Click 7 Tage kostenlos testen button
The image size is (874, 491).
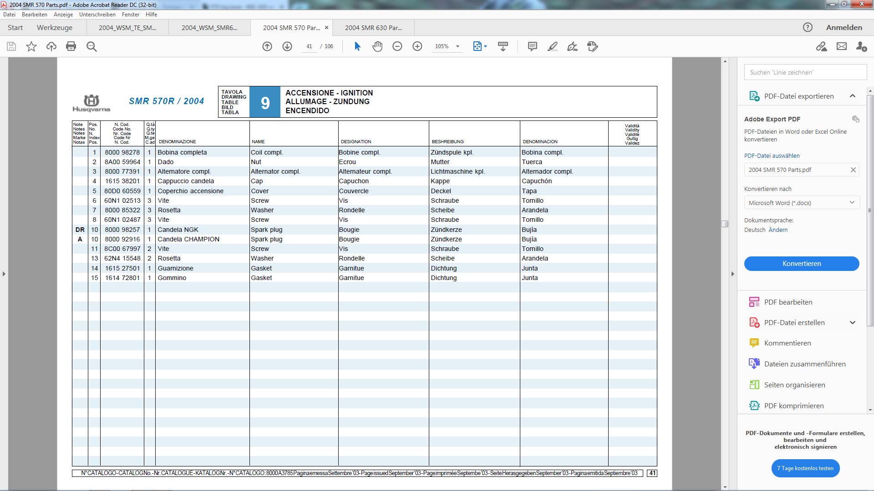[x=805, y=468]
